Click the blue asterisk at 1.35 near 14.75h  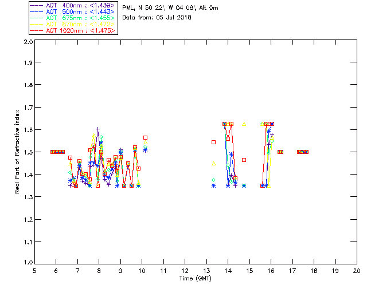244,186
